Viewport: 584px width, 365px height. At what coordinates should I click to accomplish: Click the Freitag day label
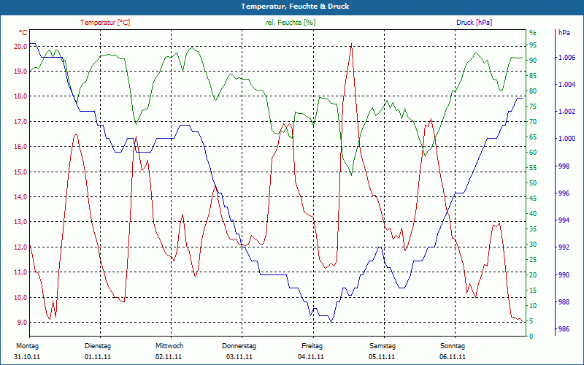point(312,346)
